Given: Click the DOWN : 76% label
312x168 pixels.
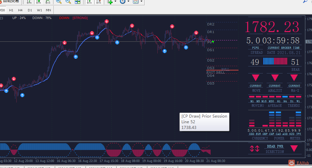Looking at the screenshot, I should (42, 18).
